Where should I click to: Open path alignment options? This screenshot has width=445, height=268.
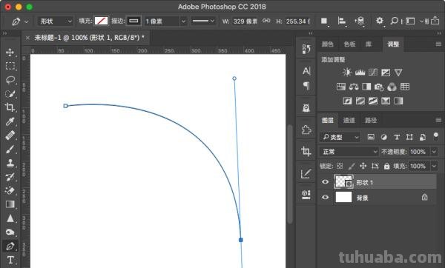[342, 21]
